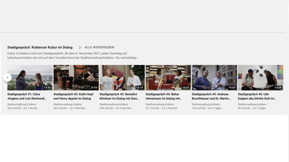
Task: Click title Stadtgespräch #6: Udo Eulgem
Action: (x=257, y=96)
